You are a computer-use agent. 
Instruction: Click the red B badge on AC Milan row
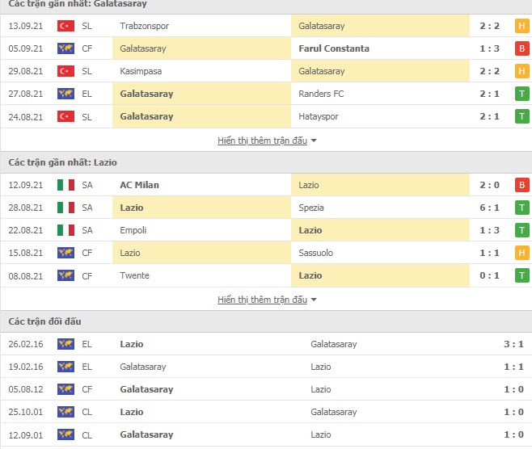521,185
